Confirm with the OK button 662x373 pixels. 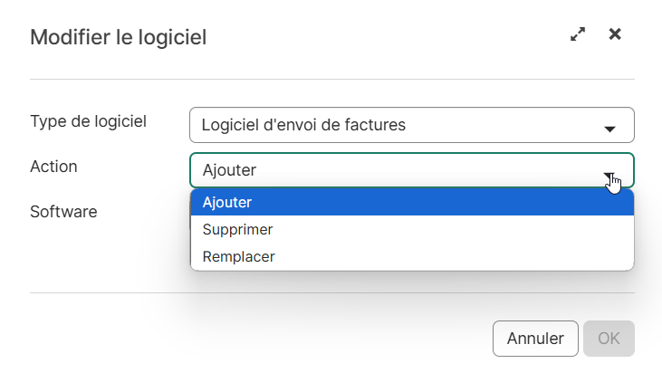click(x=609, y=339)
